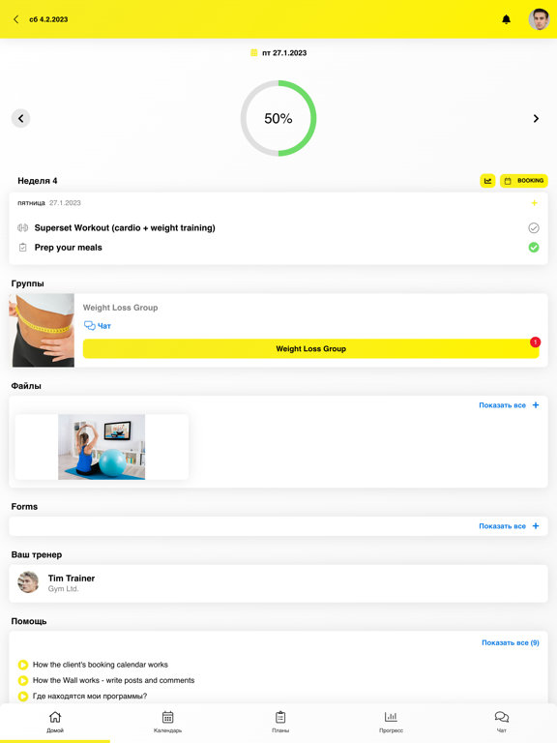Viewport: 557px width, 743px height.
Task: Click Tim Trainer's avatar photo
Action: (28, 582)
